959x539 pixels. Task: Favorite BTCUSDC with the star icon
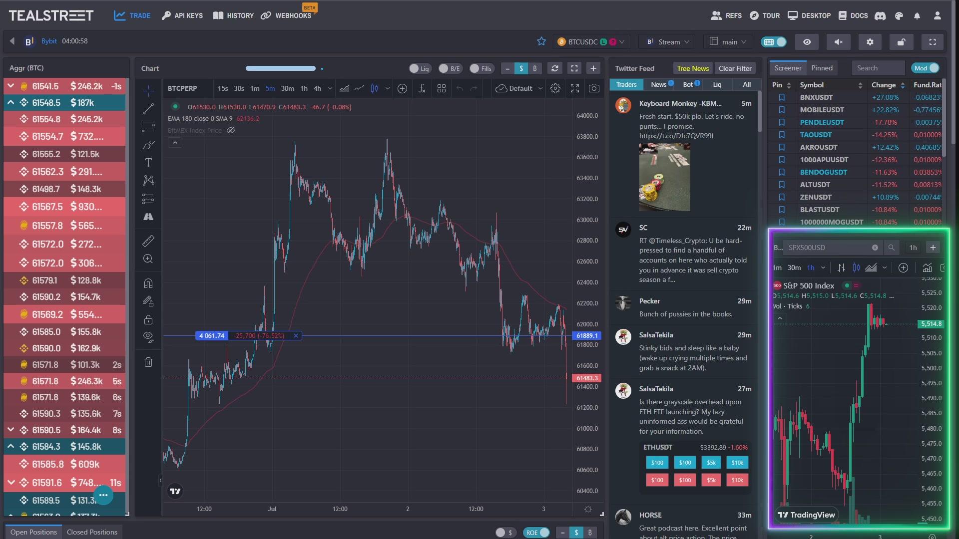point(541,41)
